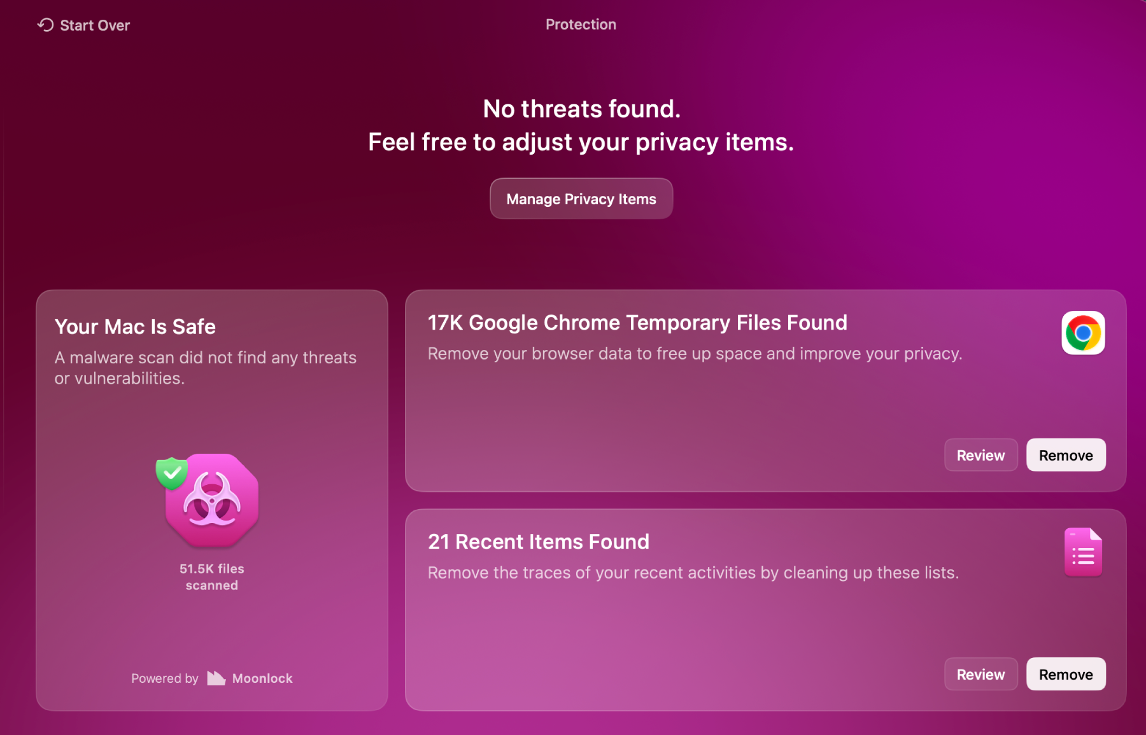Click the "51.5K files scanned" label

pyautogui.click(x=211, y=577)
